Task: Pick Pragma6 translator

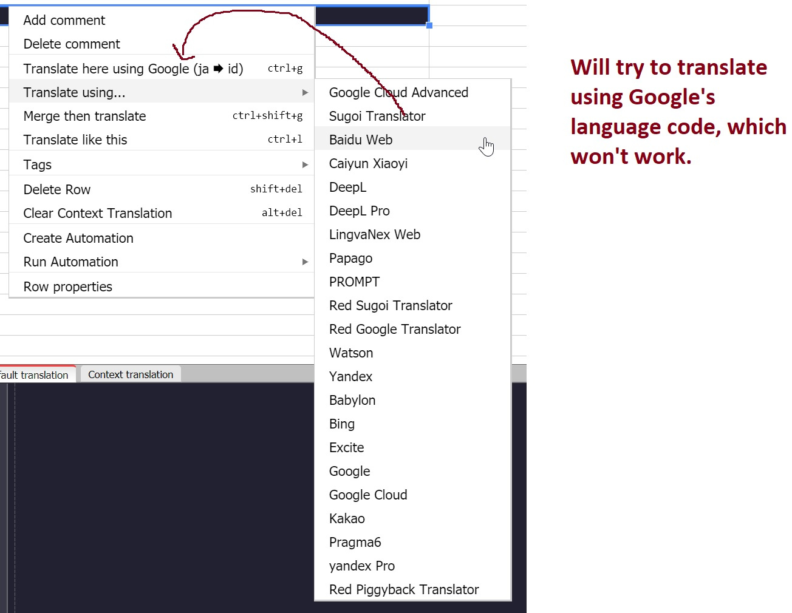Action: [x=413, y=542]
